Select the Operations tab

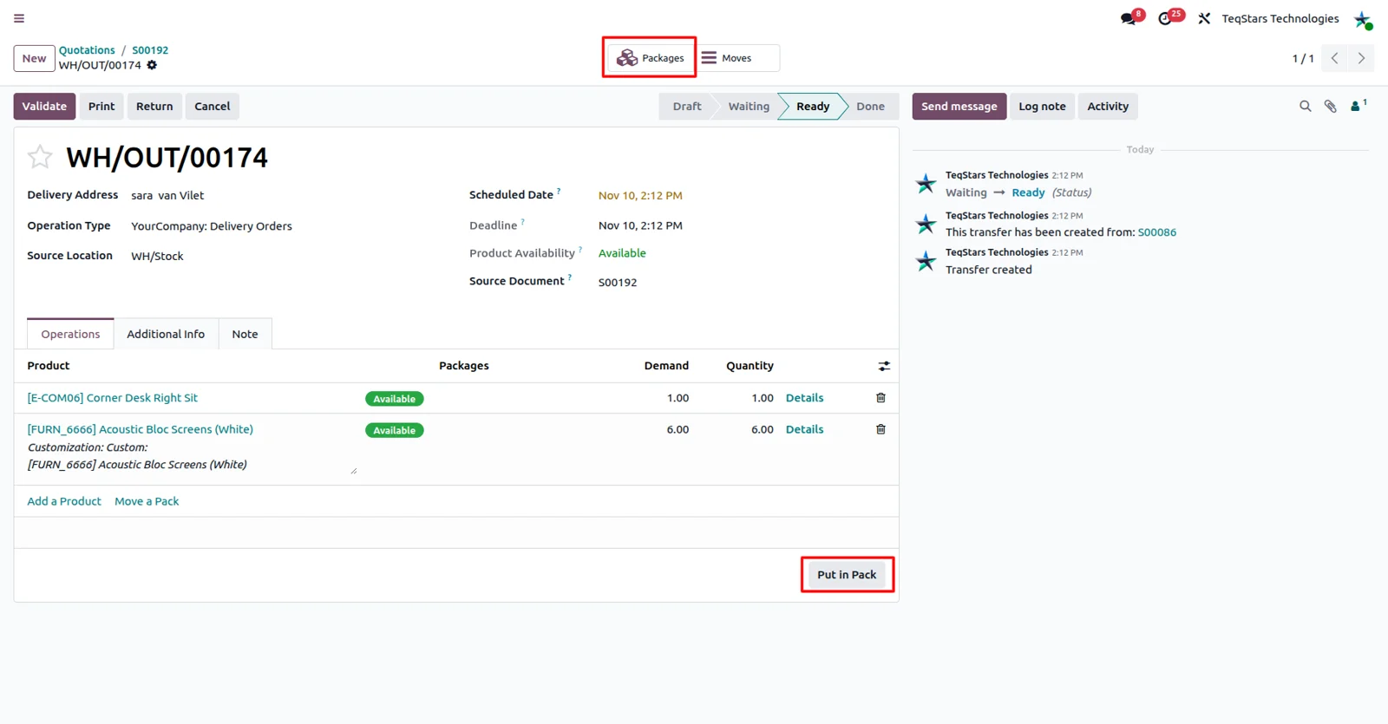[x=70, y=334]
